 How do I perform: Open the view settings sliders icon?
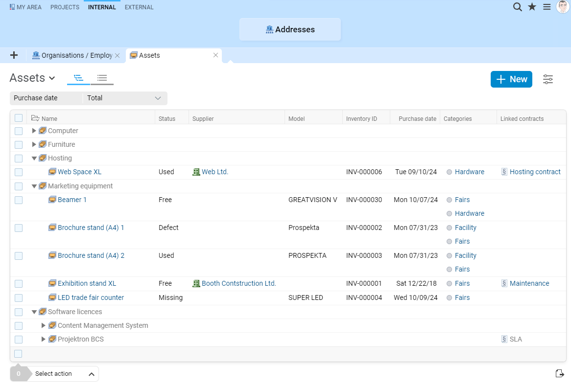[x=548, y=79]
